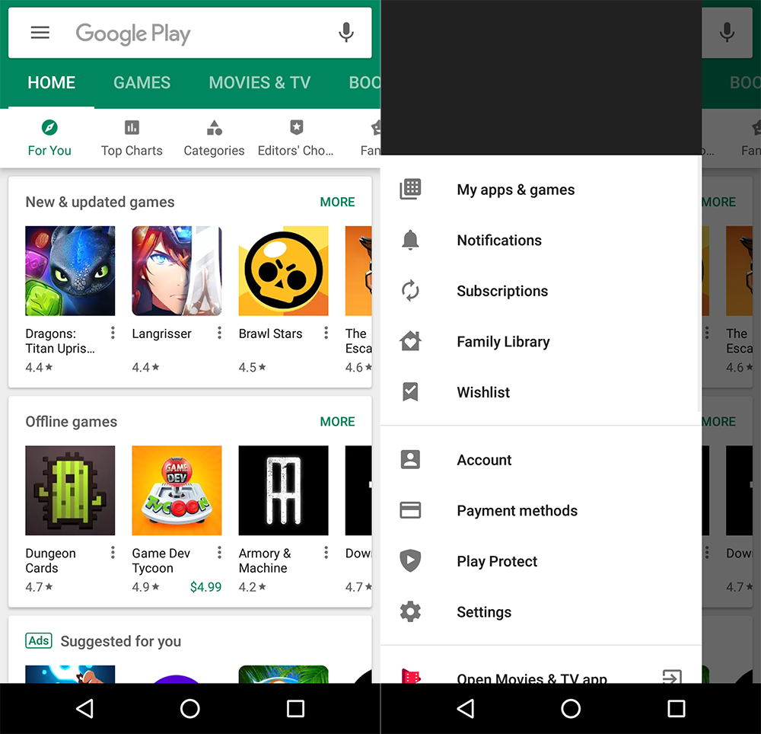Open the overflow menu for Dungeon Cards
The image size is (761, 734).
[x=113, y=552]
